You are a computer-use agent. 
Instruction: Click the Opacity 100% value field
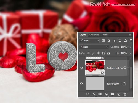coord(124,47)
